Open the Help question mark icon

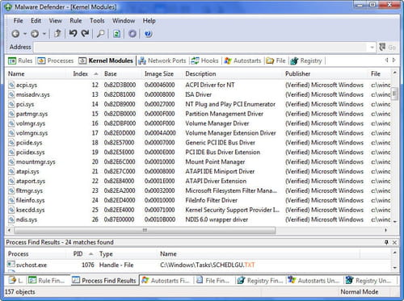[148, 34]
